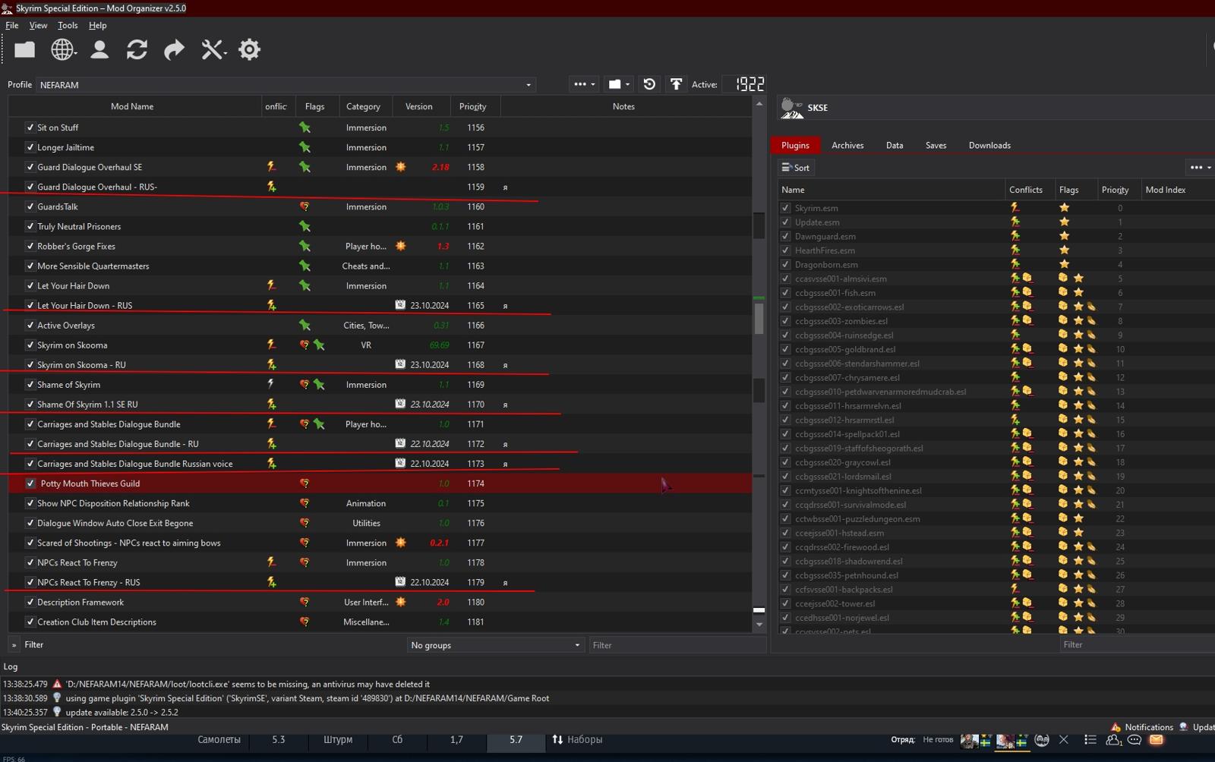This screenshot has height=762, width=1215.
Task: Click the mod list Filter text field
Action: (x=677, y=645)
